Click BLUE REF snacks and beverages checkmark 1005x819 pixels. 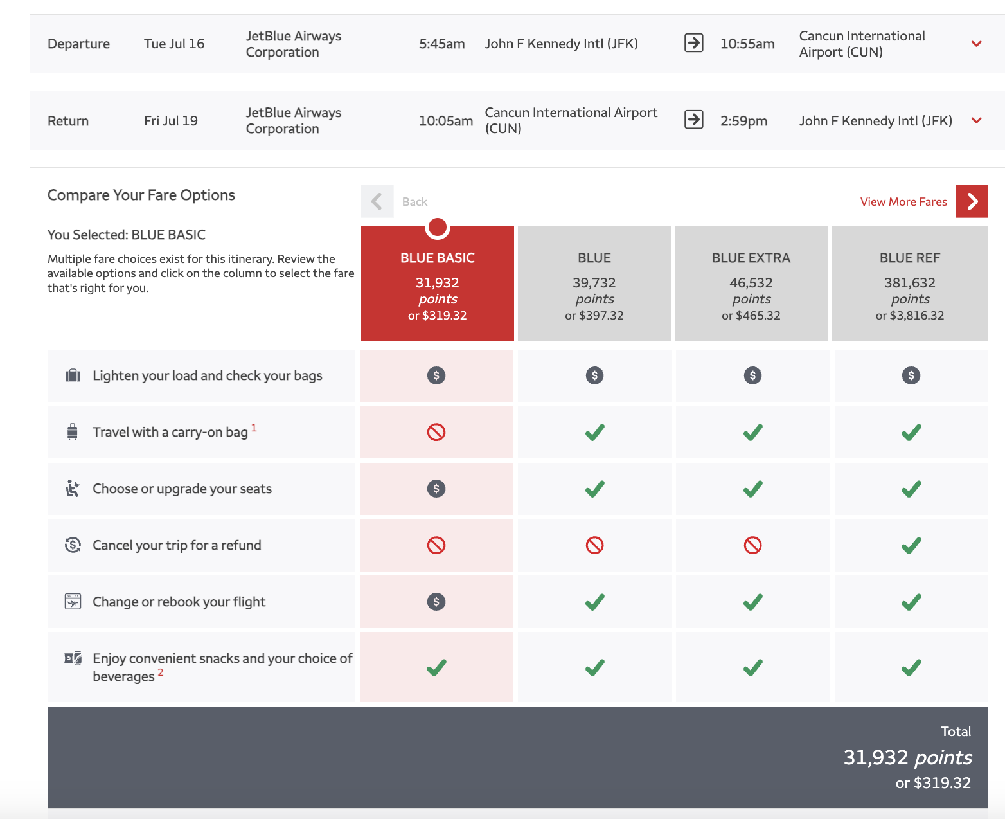[x=911, y=667]
